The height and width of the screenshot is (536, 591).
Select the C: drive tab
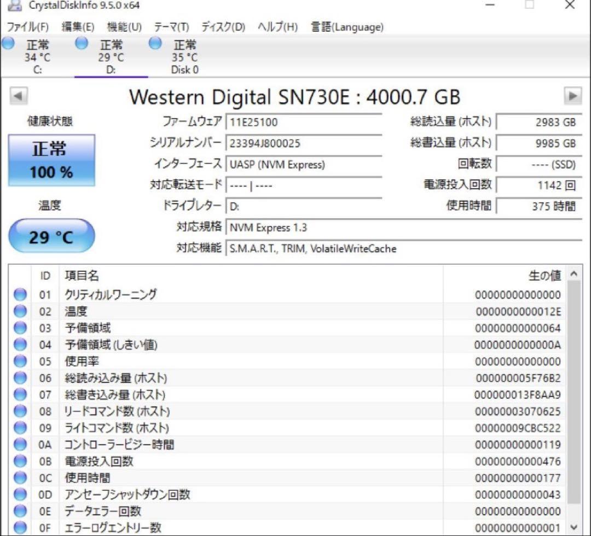point(37,56)
